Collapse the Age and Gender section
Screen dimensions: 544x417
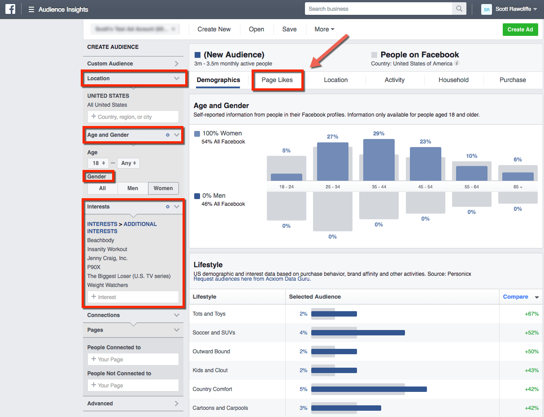(x=177, y=135)
